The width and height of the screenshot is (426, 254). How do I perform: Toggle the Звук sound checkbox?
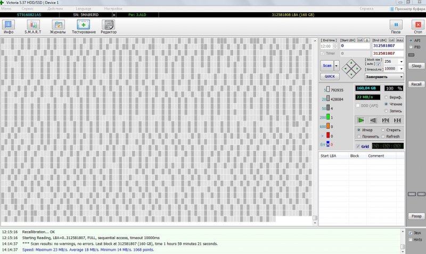click(410, 233)
